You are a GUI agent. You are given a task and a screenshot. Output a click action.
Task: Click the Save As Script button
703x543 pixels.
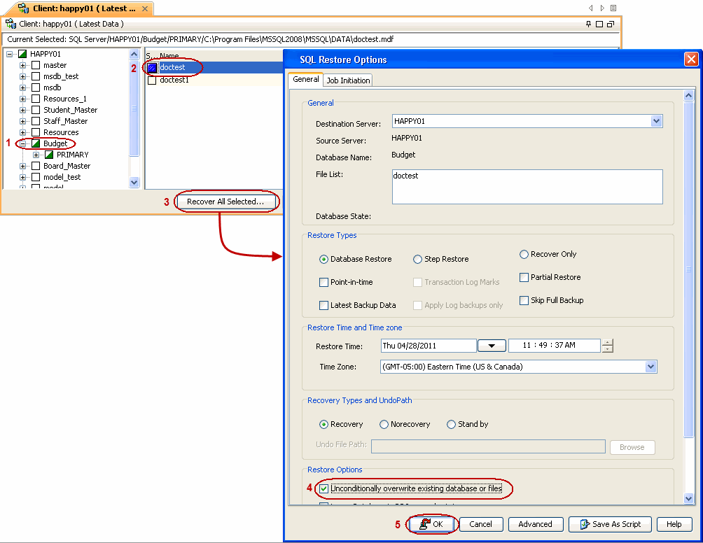(x=610, y=524)
